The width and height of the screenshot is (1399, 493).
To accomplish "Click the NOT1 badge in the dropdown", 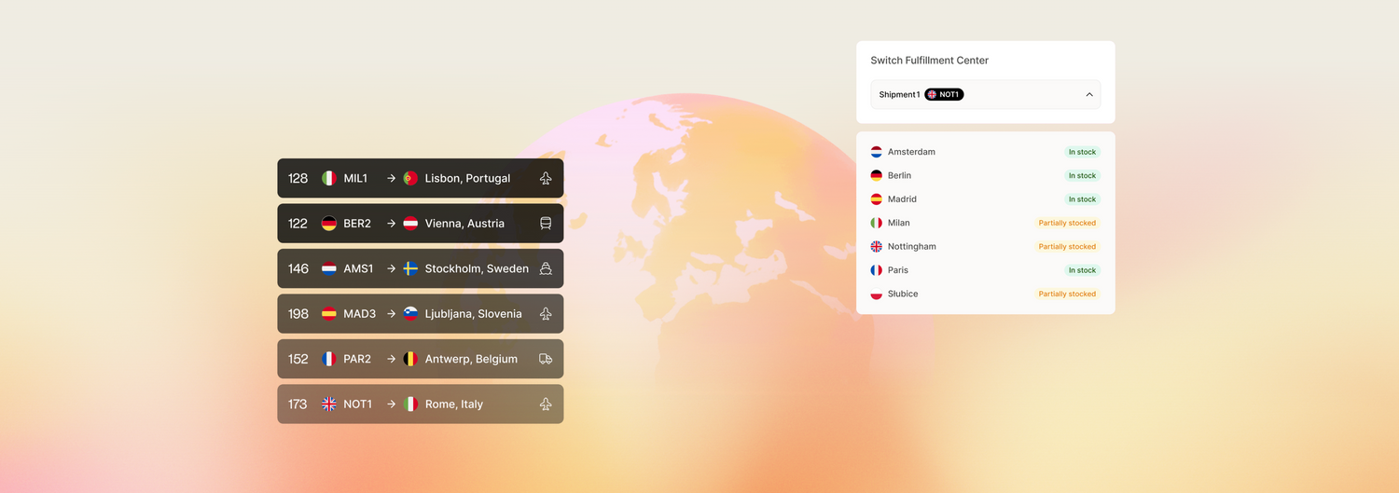I will [x=944, y=94].
